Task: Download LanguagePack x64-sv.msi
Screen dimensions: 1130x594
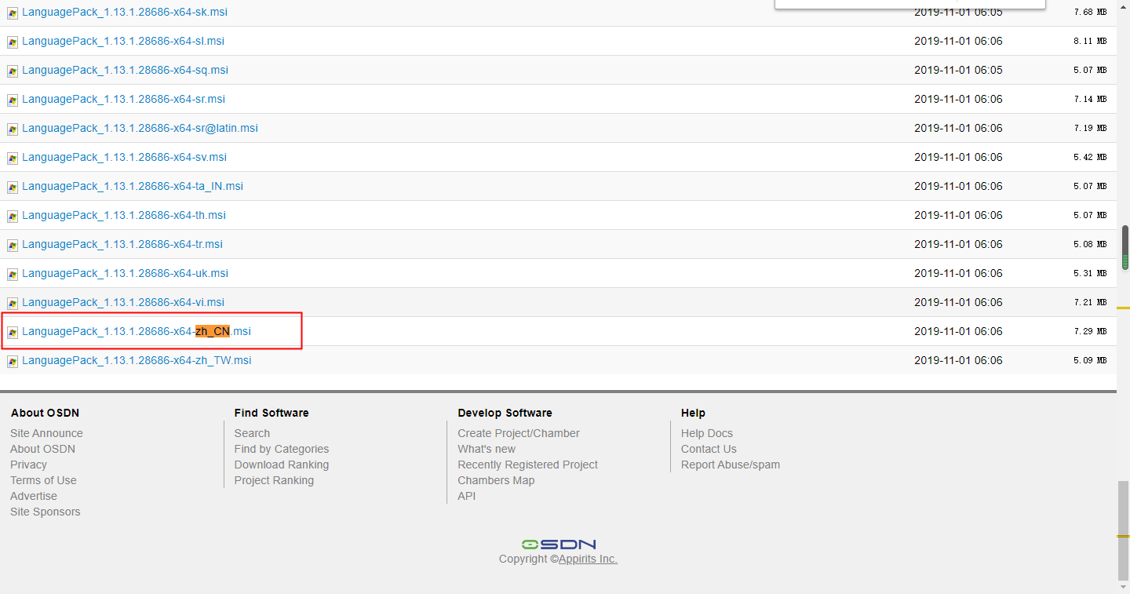Action: 124,157
